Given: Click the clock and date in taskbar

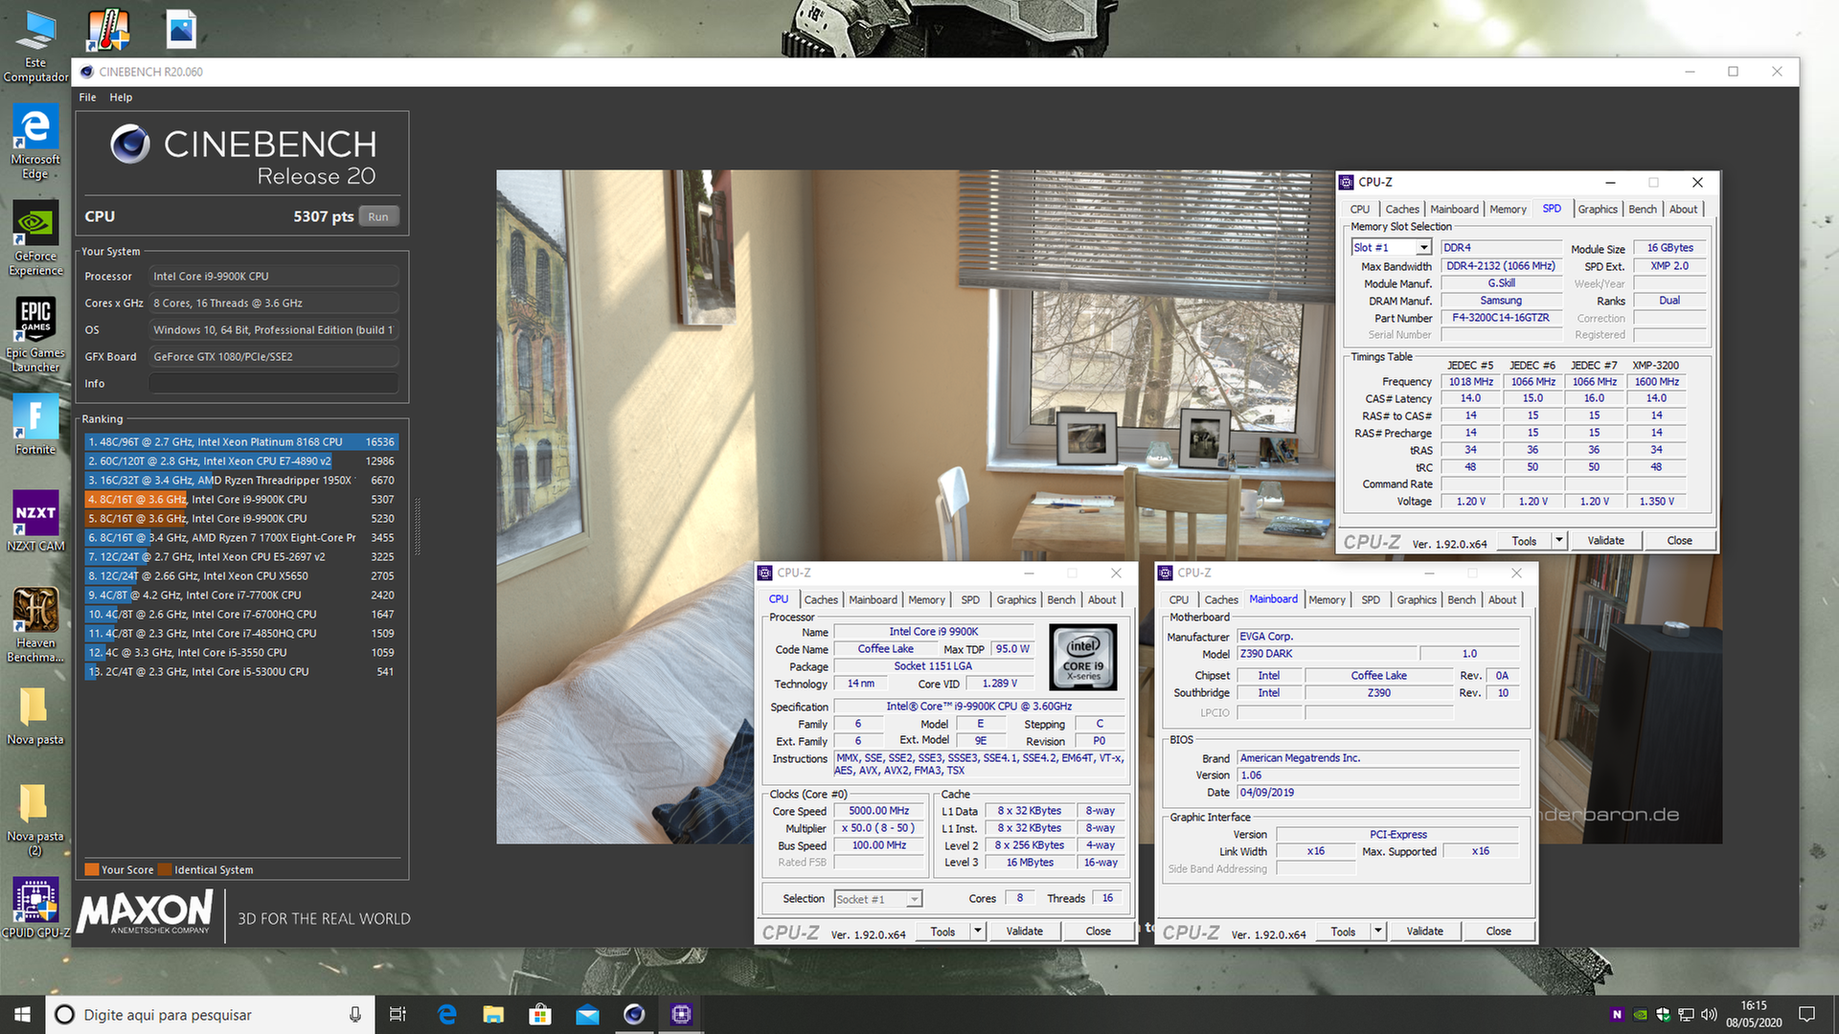Looking at the screenshot, I should (1754, 1015).
